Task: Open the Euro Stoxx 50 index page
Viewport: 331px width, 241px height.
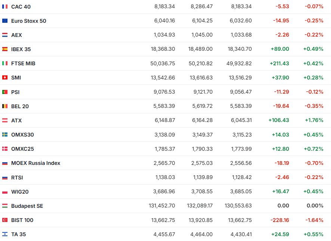Action: click(x=29, y=21)
